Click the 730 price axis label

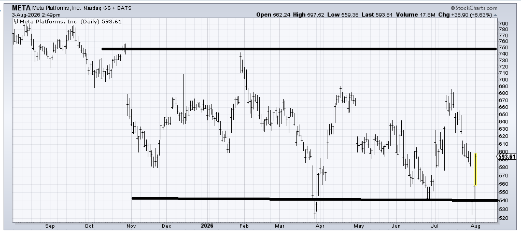click(504, 61)
